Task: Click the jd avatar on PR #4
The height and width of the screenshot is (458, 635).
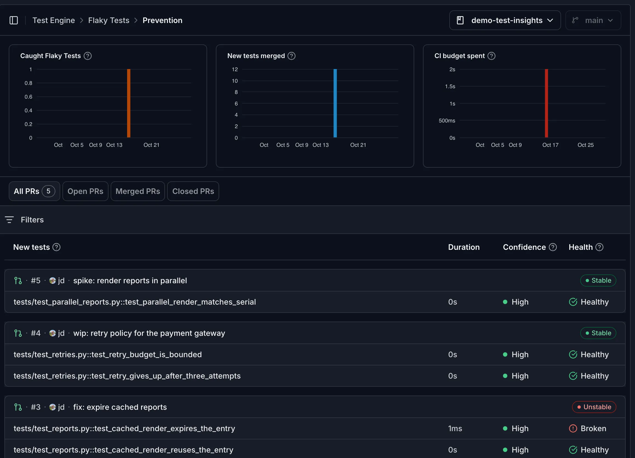Action: 52,333
